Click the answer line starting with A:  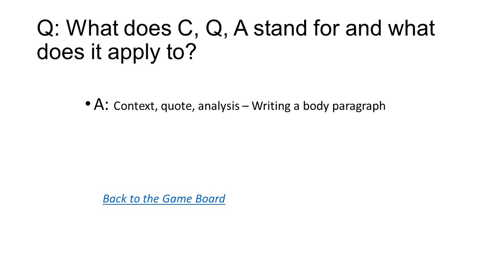pos(240,105)
